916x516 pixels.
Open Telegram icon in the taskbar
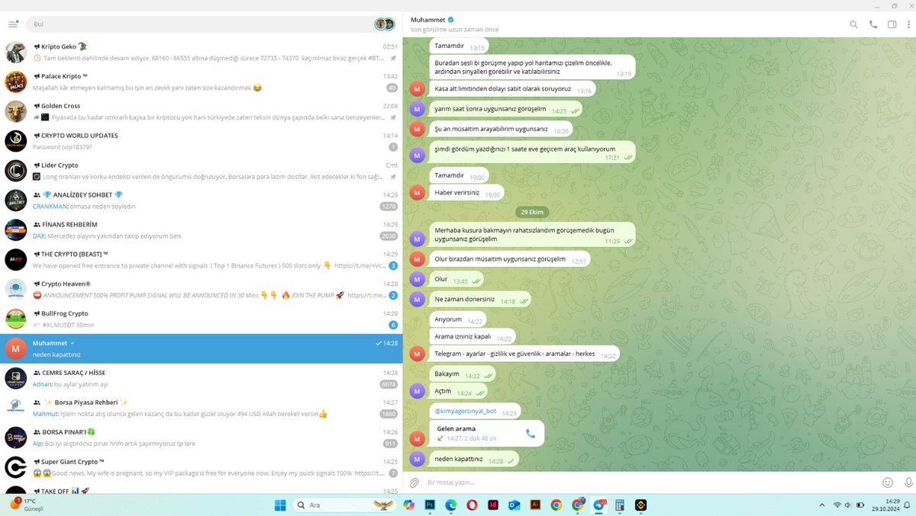click(599, 505)
